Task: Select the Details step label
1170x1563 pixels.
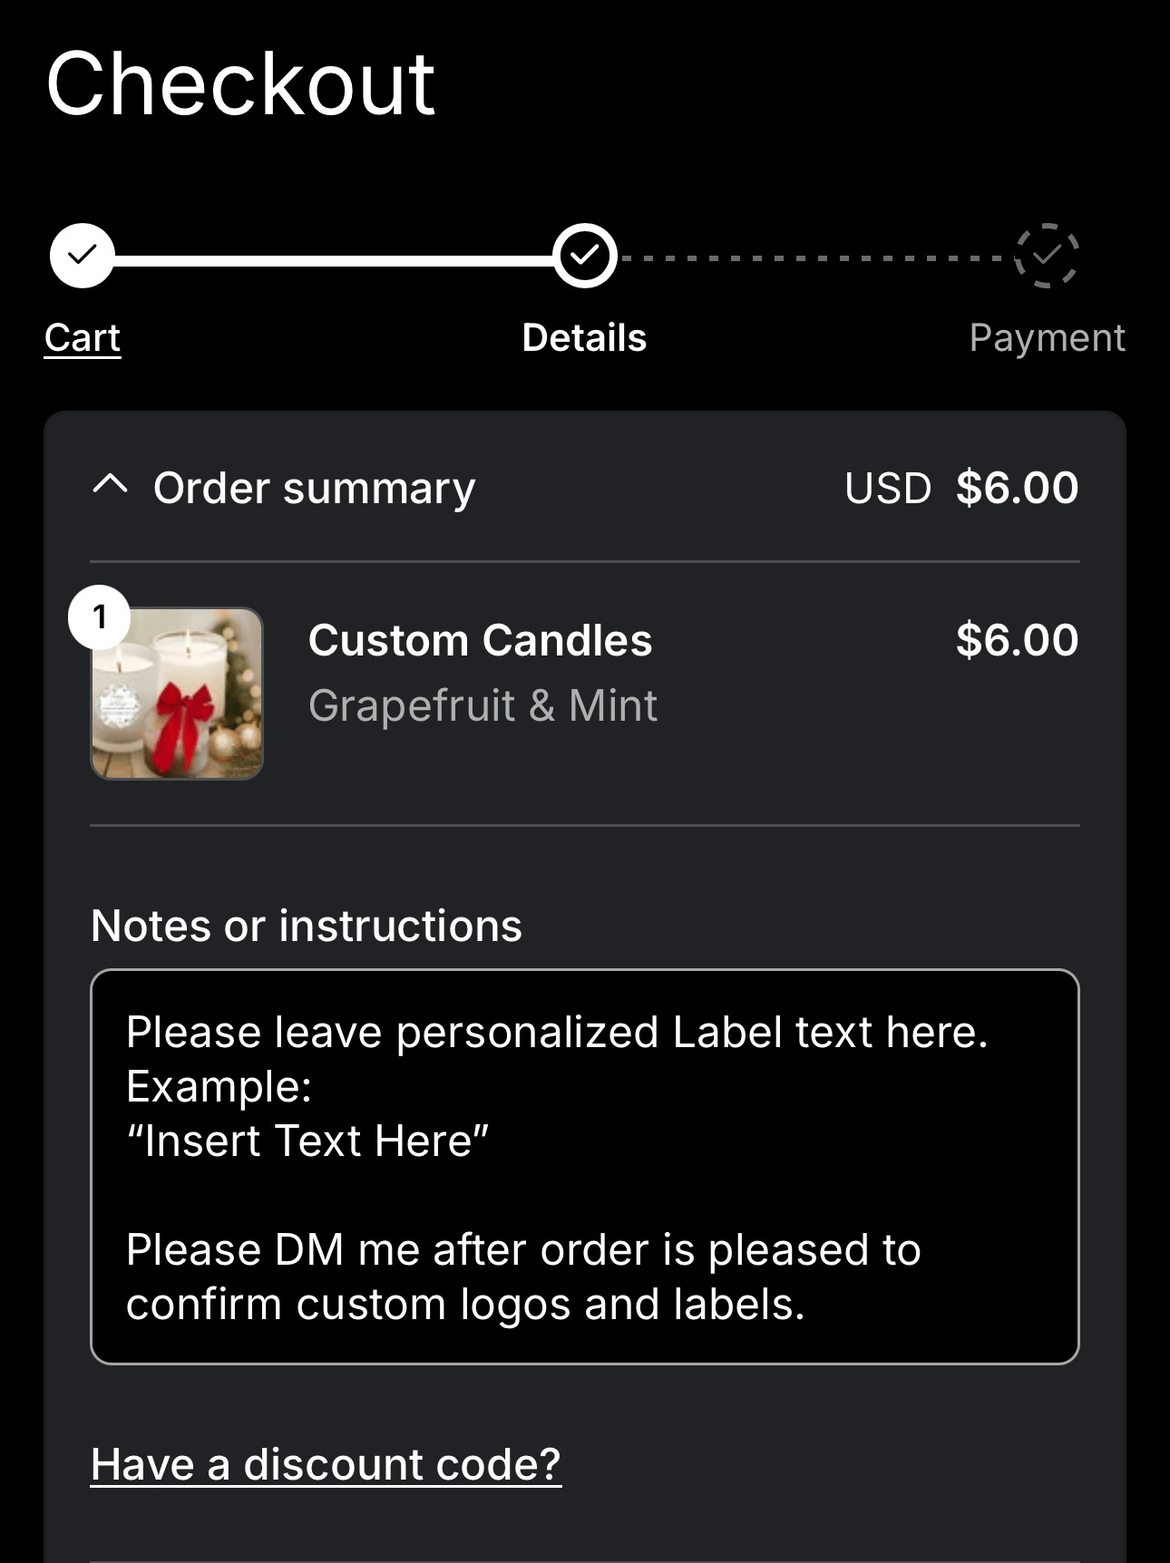Action: [584, 338]
